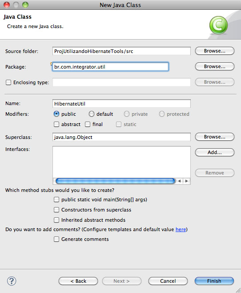Click the green zoom window button
This screenshot has width=241, height=293.
point(25,5)
